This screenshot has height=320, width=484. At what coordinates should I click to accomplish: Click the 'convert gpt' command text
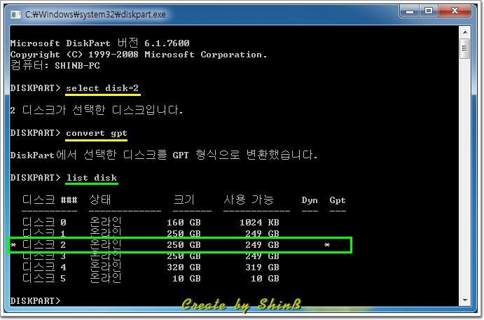pos(96,133)
